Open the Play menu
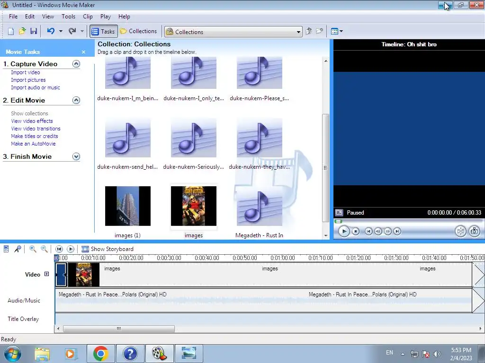 coord(106,17)
